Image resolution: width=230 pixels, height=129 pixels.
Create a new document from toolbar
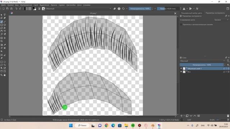[x=3, y=9]
